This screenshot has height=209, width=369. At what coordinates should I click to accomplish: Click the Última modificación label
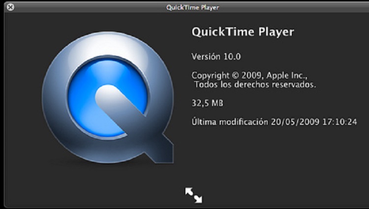pos(230,121)
